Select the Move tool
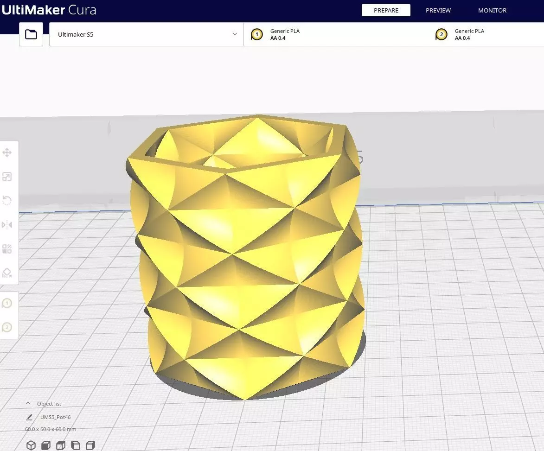The height and width of the screenshot is (451, 544). point(7,152)
